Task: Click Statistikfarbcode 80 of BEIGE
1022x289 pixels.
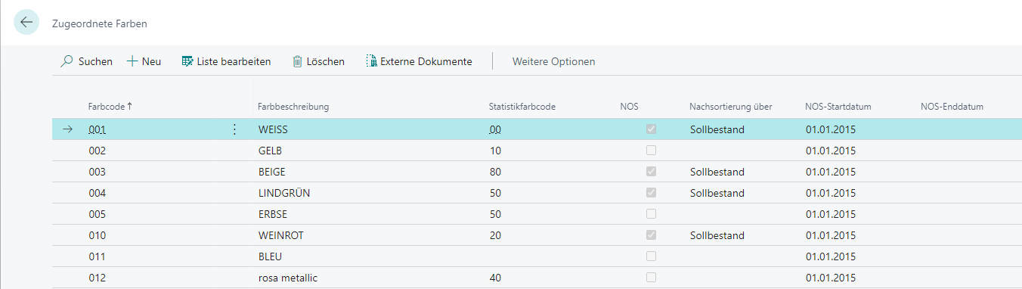Action: 495,172
